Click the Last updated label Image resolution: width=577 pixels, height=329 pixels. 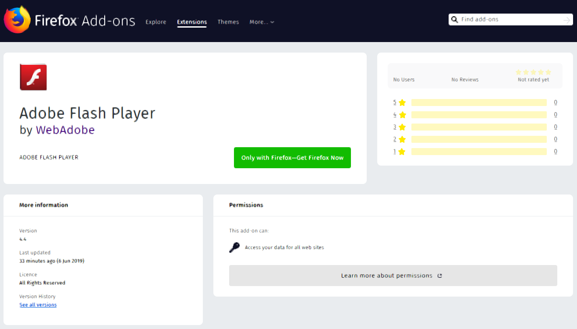point(35,253)
